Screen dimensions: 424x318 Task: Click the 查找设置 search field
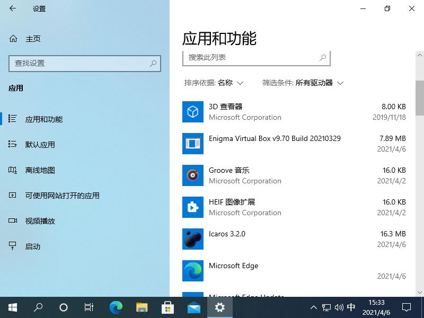pos(85,64)
